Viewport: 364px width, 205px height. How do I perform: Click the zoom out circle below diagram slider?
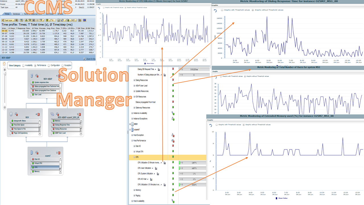click(x=4, y=107)
